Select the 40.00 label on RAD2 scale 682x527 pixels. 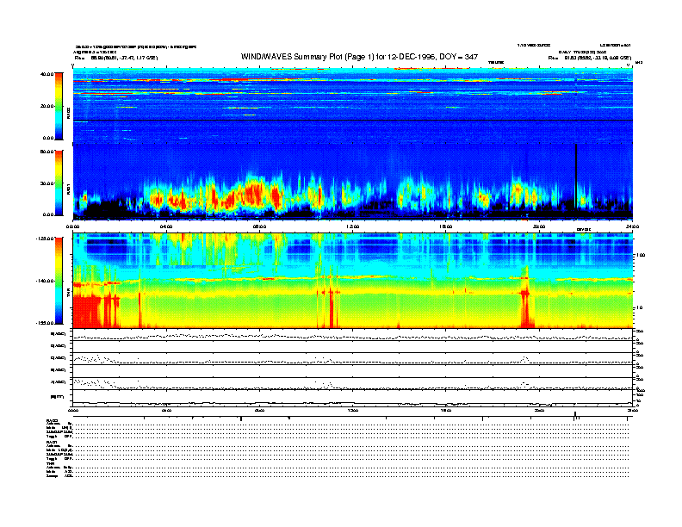[x=46, y=74]
